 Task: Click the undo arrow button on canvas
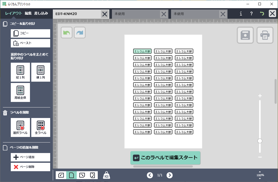(67, 33)
